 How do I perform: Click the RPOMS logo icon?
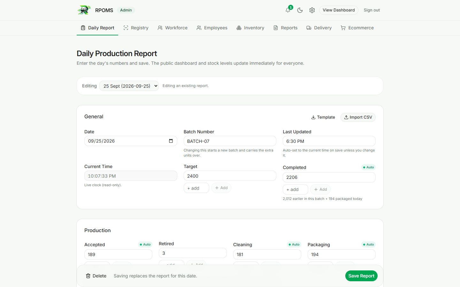(84, 10)
